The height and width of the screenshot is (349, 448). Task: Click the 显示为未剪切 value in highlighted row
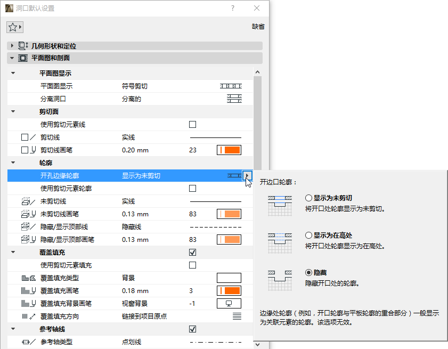coord(141,175)
